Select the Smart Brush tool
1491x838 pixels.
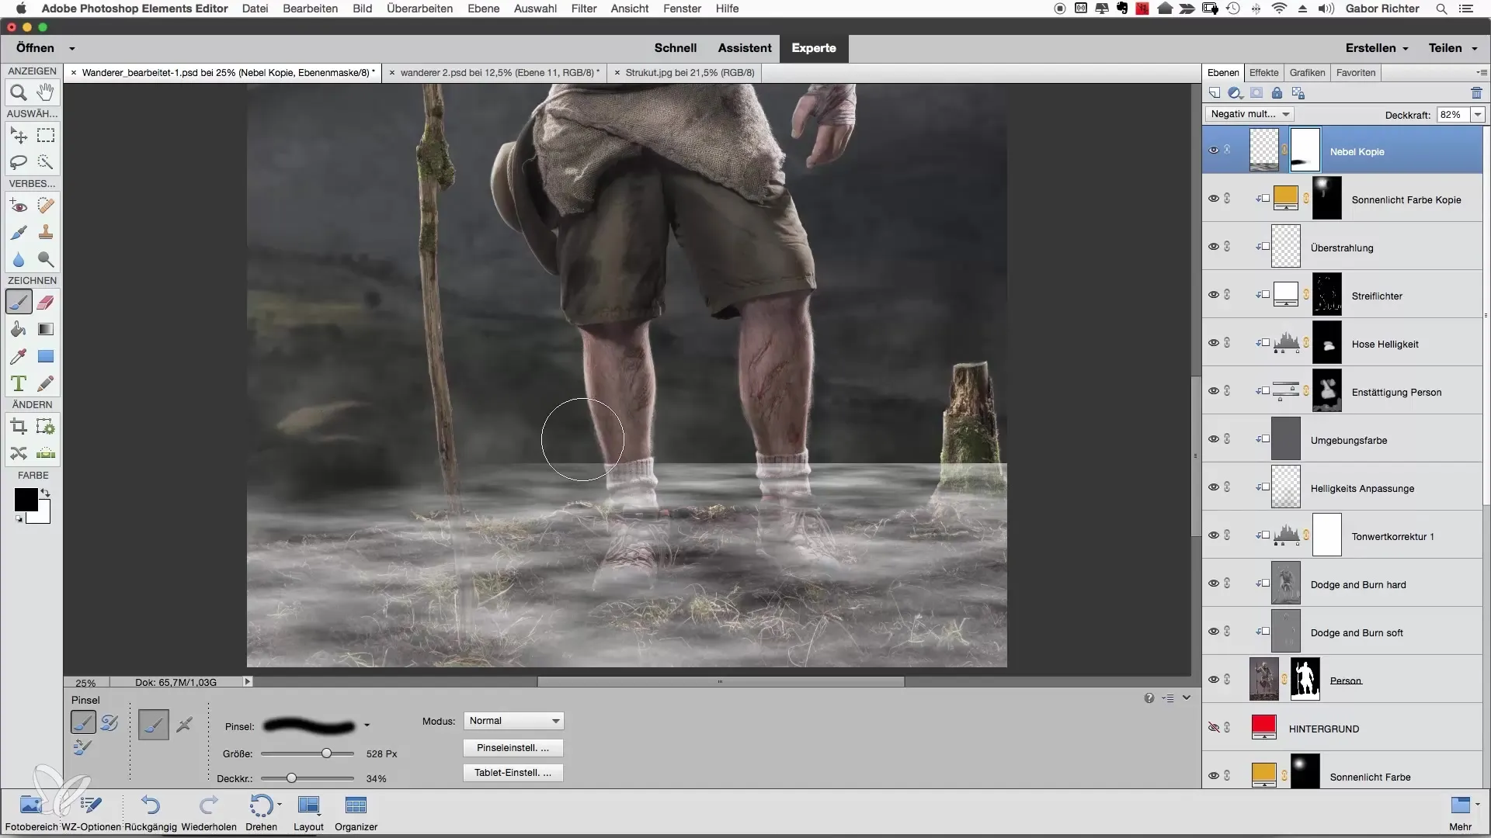(x=19, y=233)
